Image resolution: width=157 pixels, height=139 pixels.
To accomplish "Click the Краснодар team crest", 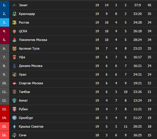I will tap(14, 14).
